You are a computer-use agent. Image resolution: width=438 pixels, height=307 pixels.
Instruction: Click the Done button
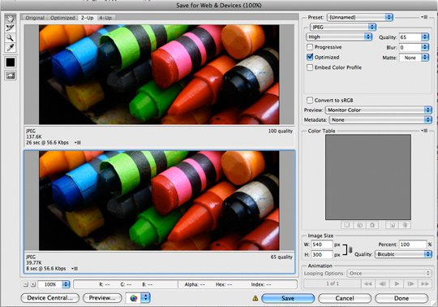click(401, 298)
